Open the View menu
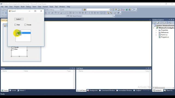This screenshot has width=175, height=98. point(11,7)
